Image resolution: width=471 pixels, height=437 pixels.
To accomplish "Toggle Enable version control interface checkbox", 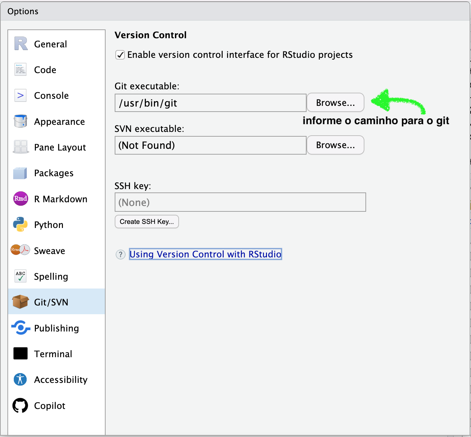I will click(120, 55).
